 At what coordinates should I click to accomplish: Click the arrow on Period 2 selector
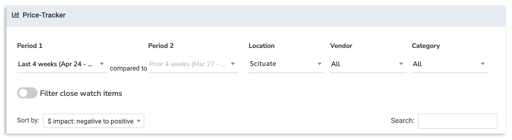[x=233, y=64]
